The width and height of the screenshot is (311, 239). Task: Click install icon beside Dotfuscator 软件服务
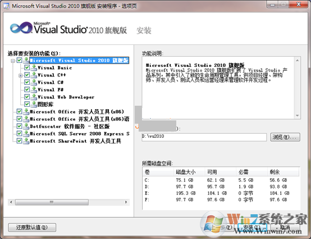(26, 126)
